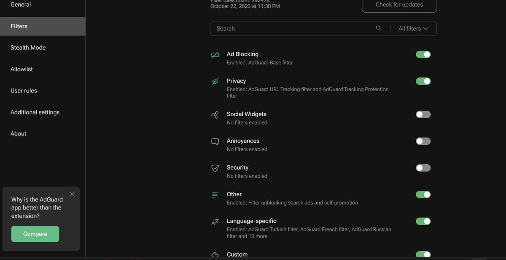Click the Check for updates button
The image size is (506, 260).
click(x=399, y=5)
